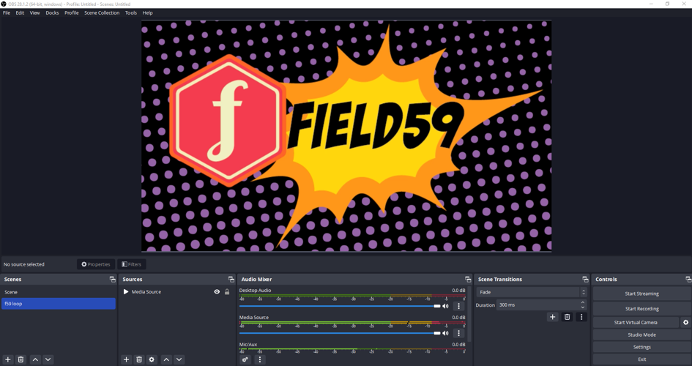
Task: Move scene down in the Scenes list
Action: pyautogui.click(x=48, y=359)
